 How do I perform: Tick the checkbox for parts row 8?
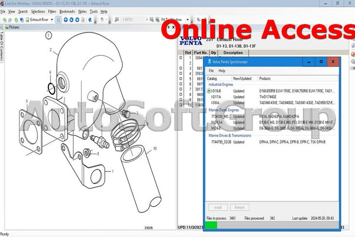(x=180, y=94)
